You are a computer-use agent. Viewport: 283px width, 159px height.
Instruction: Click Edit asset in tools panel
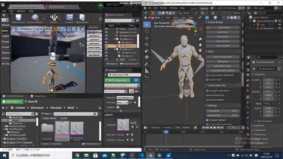[222, 61]
